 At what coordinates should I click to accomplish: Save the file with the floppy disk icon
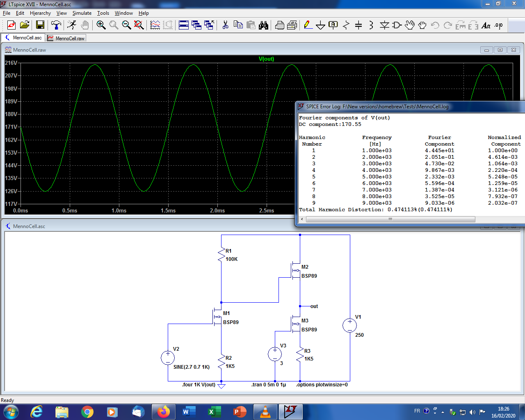pyautogui.click(x=40, y=25)
